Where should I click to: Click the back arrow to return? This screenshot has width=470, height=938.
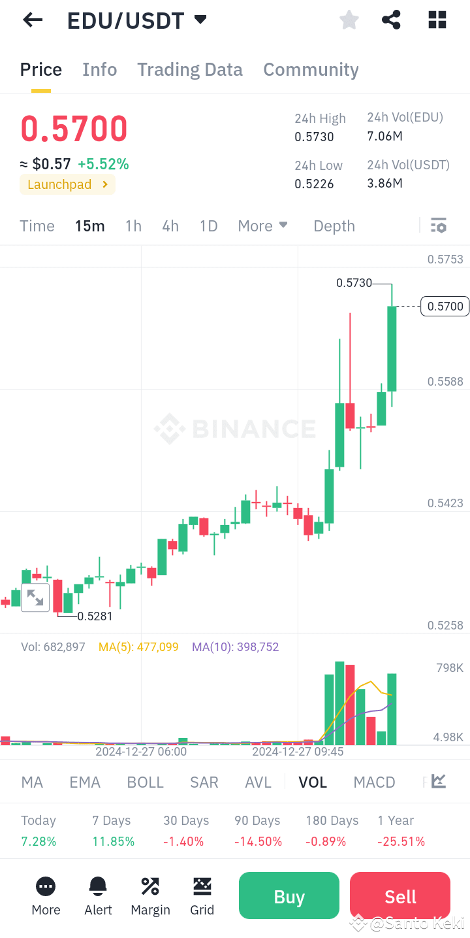point(31,20)
